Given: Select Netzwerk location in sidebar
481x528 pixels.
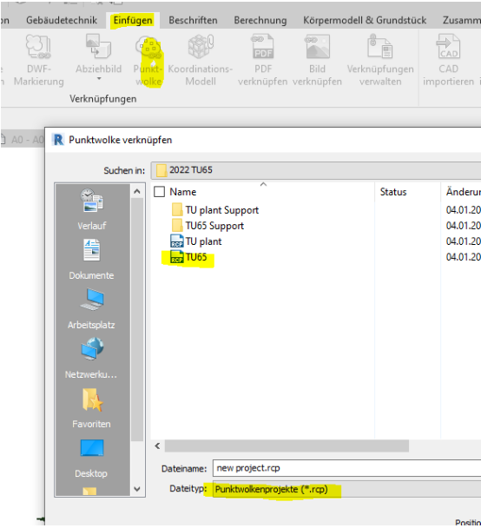Looking at the screenshot, I should point(91,359).
